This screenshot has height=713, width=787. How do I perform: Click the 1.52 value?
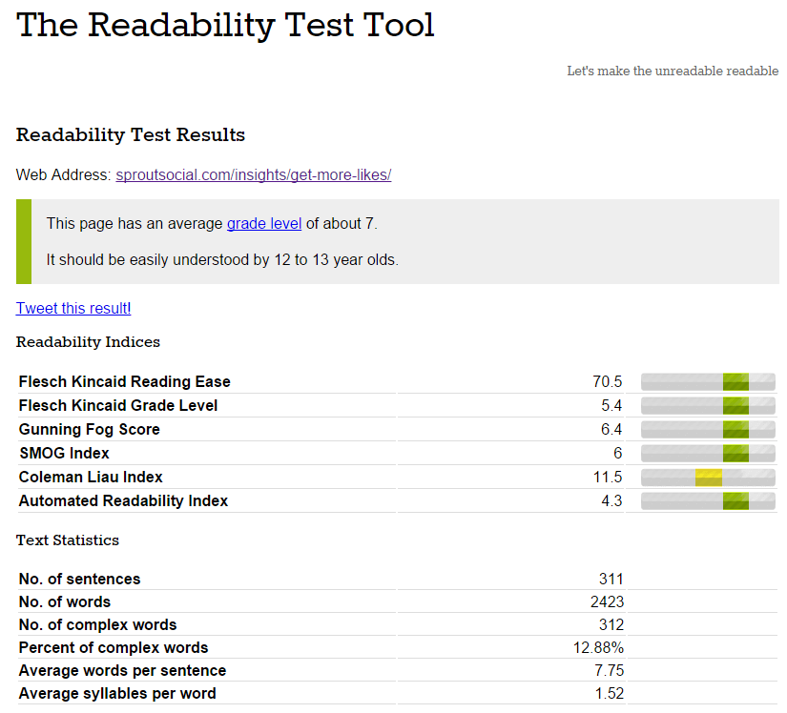(610, 694)
